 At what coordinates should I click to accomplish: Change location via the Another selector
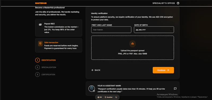(x=109, y=97)
